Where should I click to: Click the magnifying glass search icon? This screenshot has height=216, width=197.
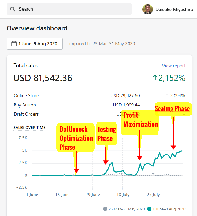click(12, 9)
